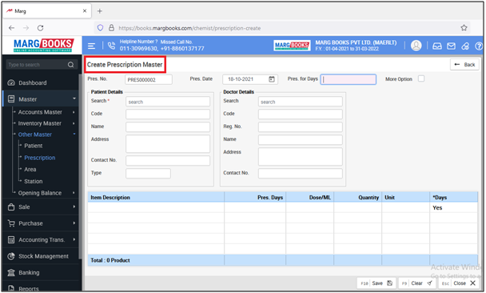Click the Pres. No. field PRES000002

tap(149, 79)
